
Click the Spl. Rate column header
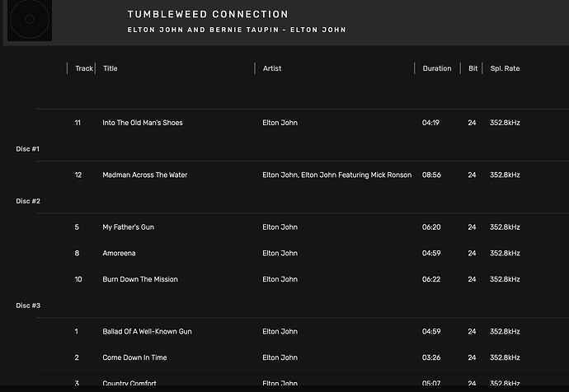tap(505, 68)
